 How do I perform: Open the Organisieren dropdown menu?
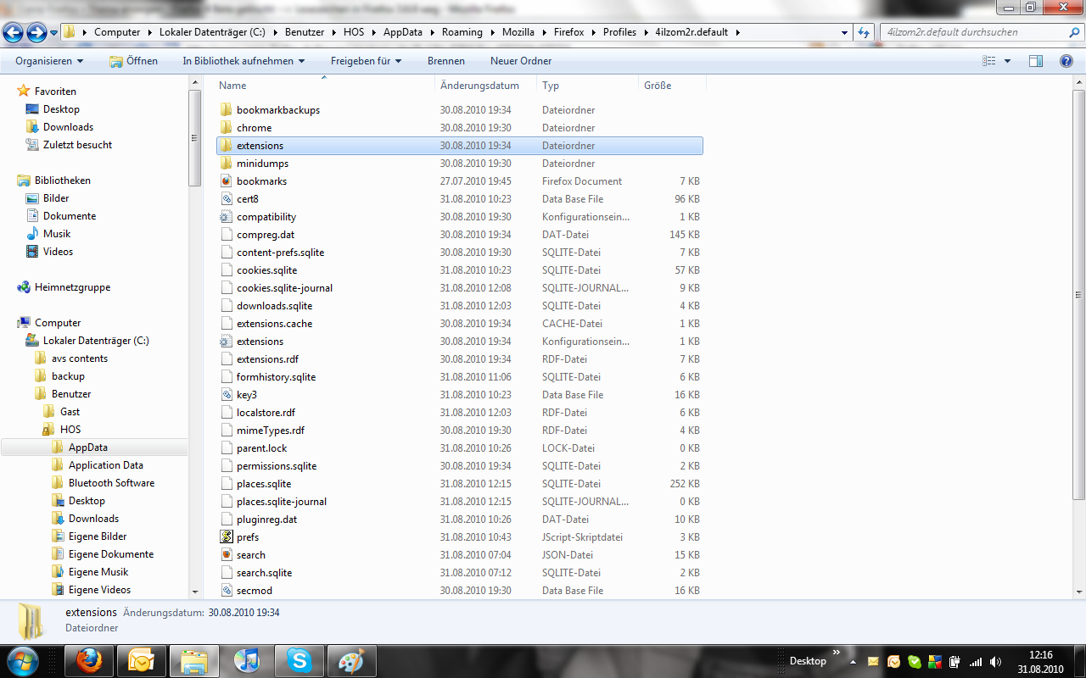49,61
